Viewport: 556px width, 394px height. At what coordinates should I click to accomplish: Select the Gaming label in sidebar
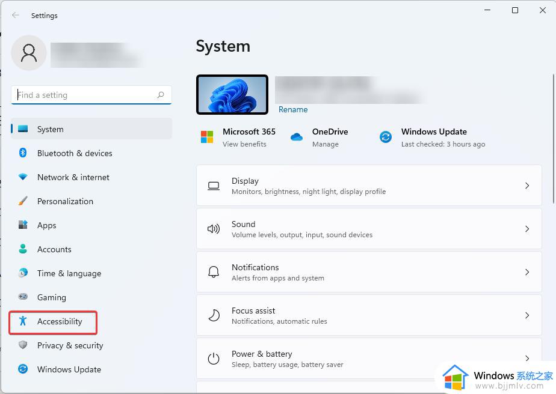pyautogui.click(x=52, y=297)
